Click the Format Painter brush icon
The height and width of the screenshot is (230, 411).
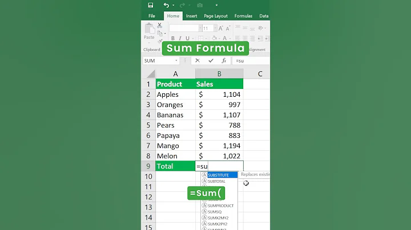(160, 42)
